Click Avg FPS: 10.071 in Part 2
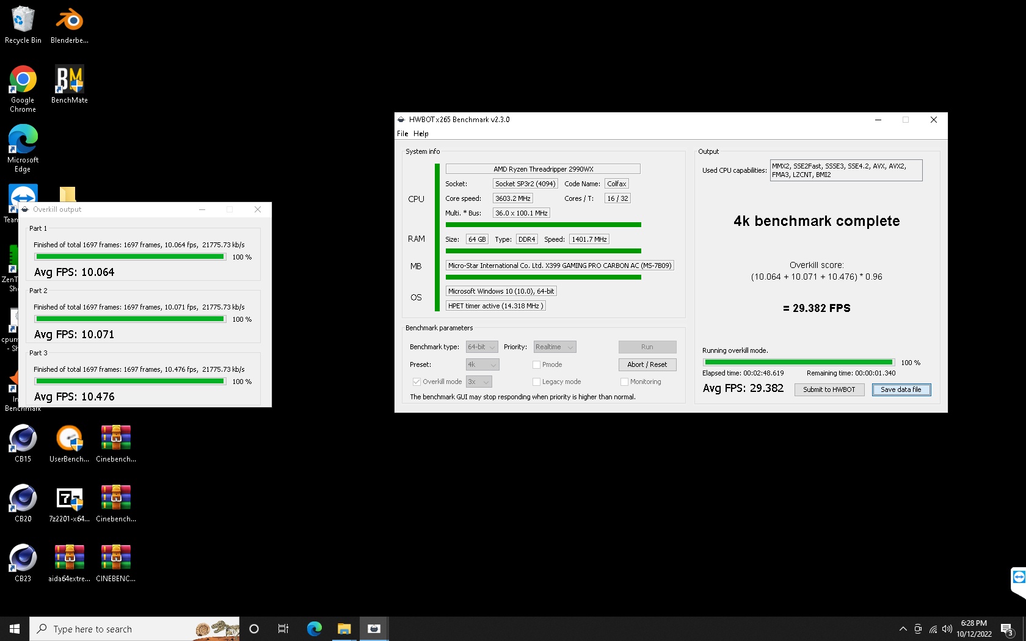 (75, 335)
